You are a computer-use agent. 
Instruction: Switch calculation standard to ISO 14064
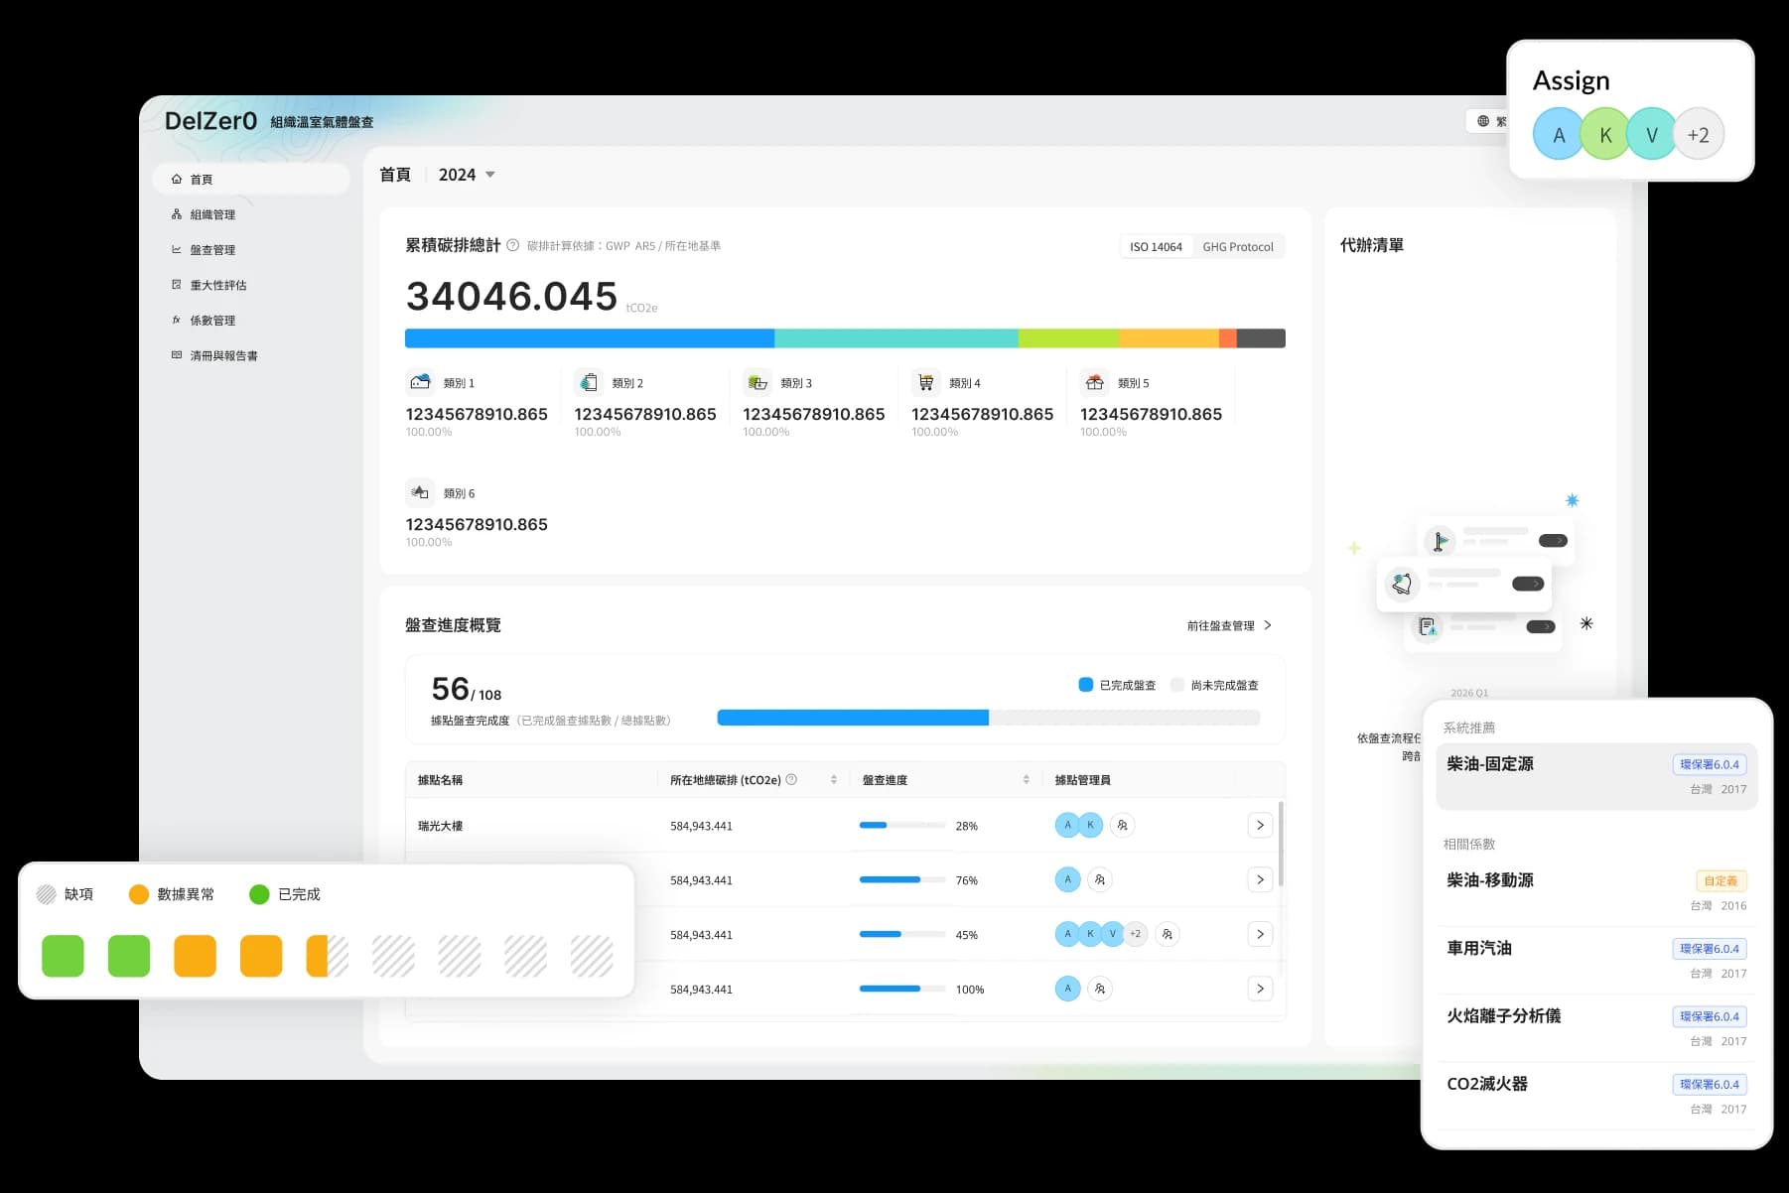(x=1156, y=247)
